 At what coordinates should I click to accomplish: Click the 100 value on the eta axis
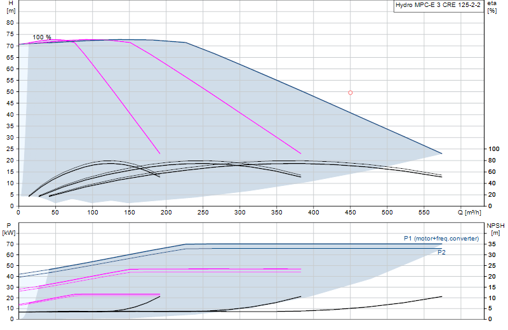pyautogui.click(x=494, y=149)
